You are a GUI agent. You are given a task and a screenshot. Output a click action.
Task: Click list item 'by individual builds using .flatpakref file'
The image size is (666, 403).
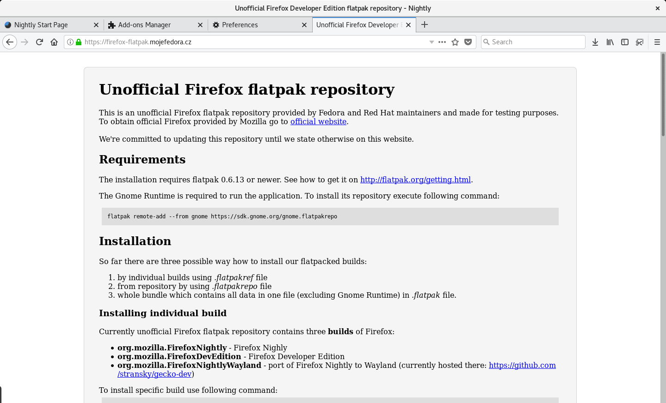192,277
